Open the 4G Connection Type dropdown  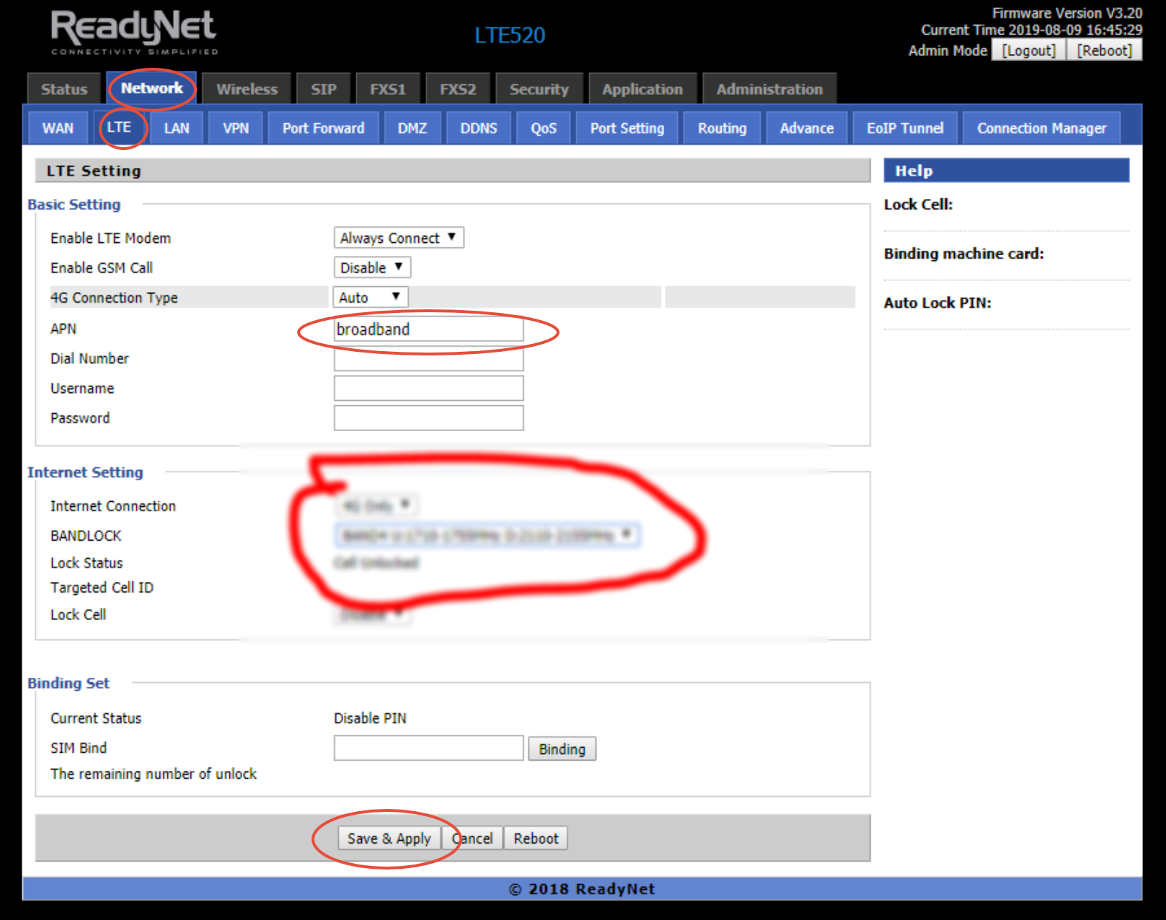371,297
